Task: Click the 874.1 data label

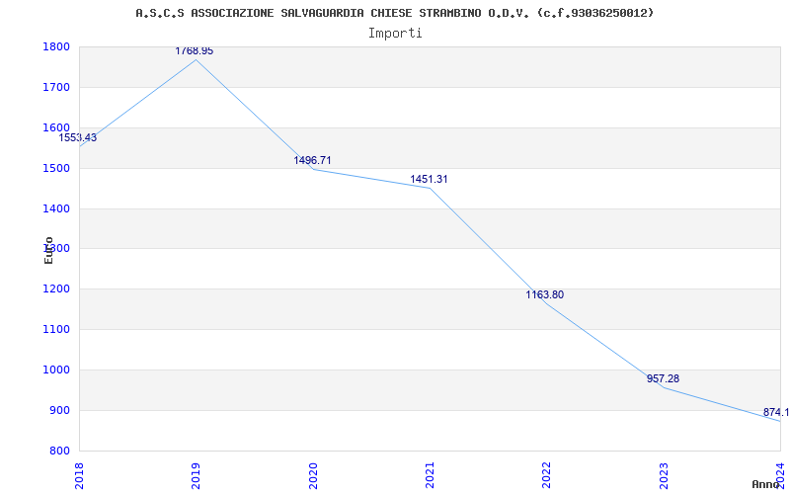Action: 776,412
